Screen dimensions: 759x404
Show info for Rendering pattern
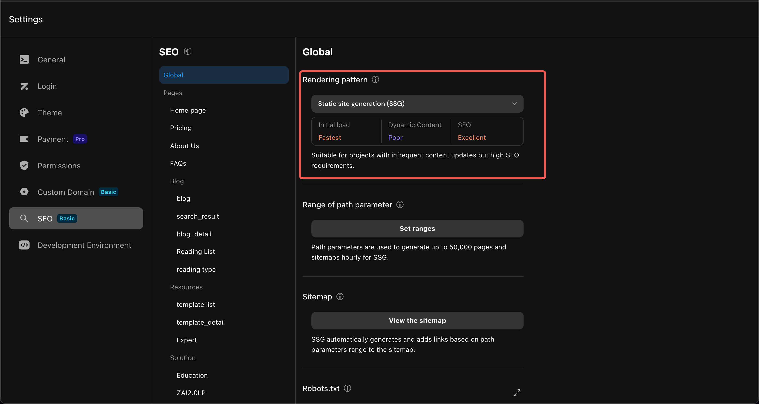[375, 80]
